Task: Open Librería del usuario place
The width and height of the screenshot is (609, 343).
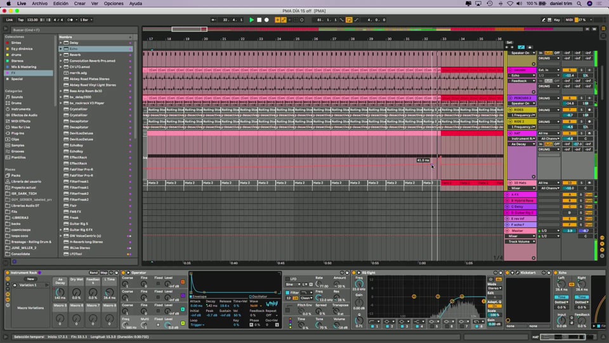Action: (26, 182)
